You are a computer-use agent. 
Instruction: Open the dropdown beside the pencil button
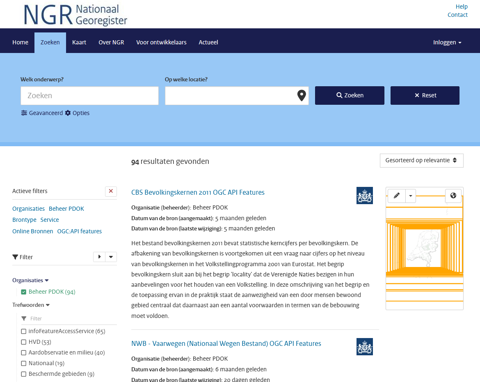coord(411,196)
